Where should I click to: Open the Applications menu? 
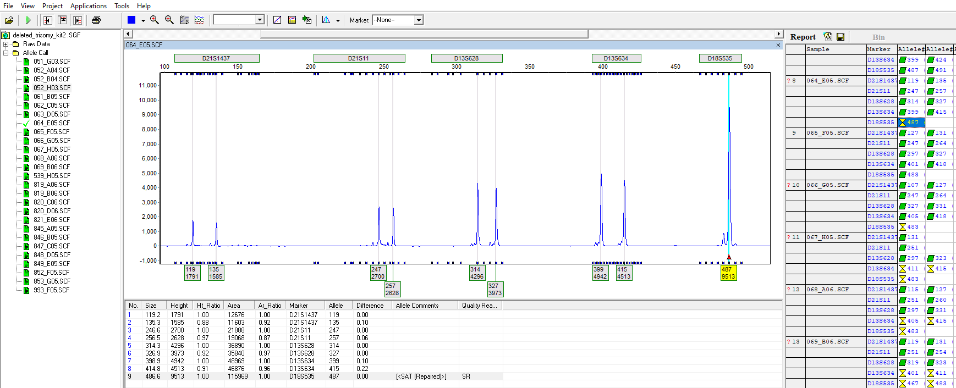(x=89, y=6)
